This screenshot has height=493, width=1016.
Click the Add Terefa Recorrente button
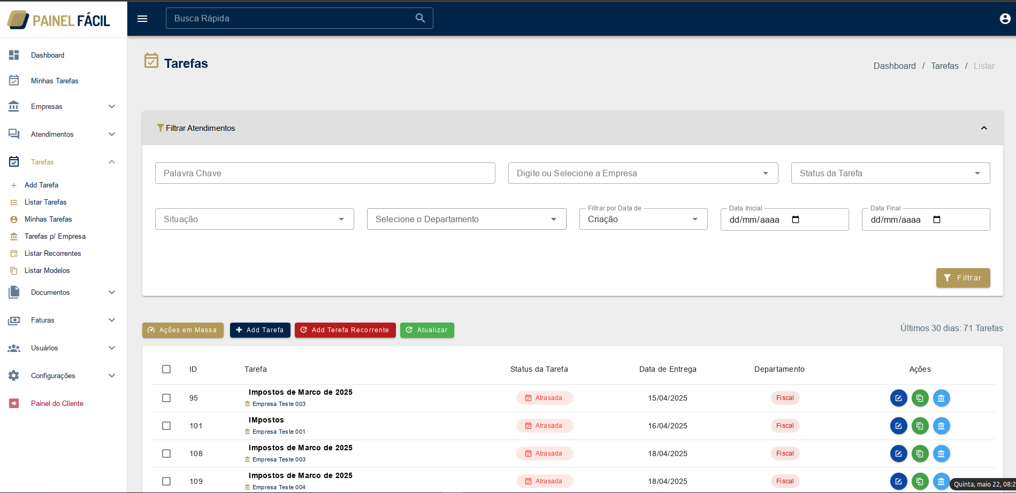[345, 330]
